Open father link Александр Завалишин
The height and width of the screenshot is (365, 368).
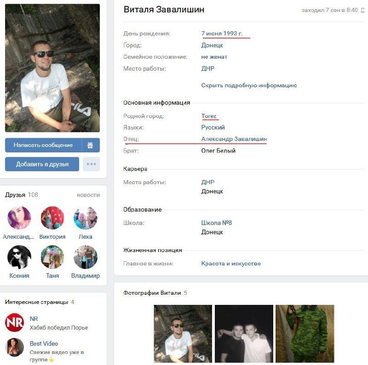[234, 139]
